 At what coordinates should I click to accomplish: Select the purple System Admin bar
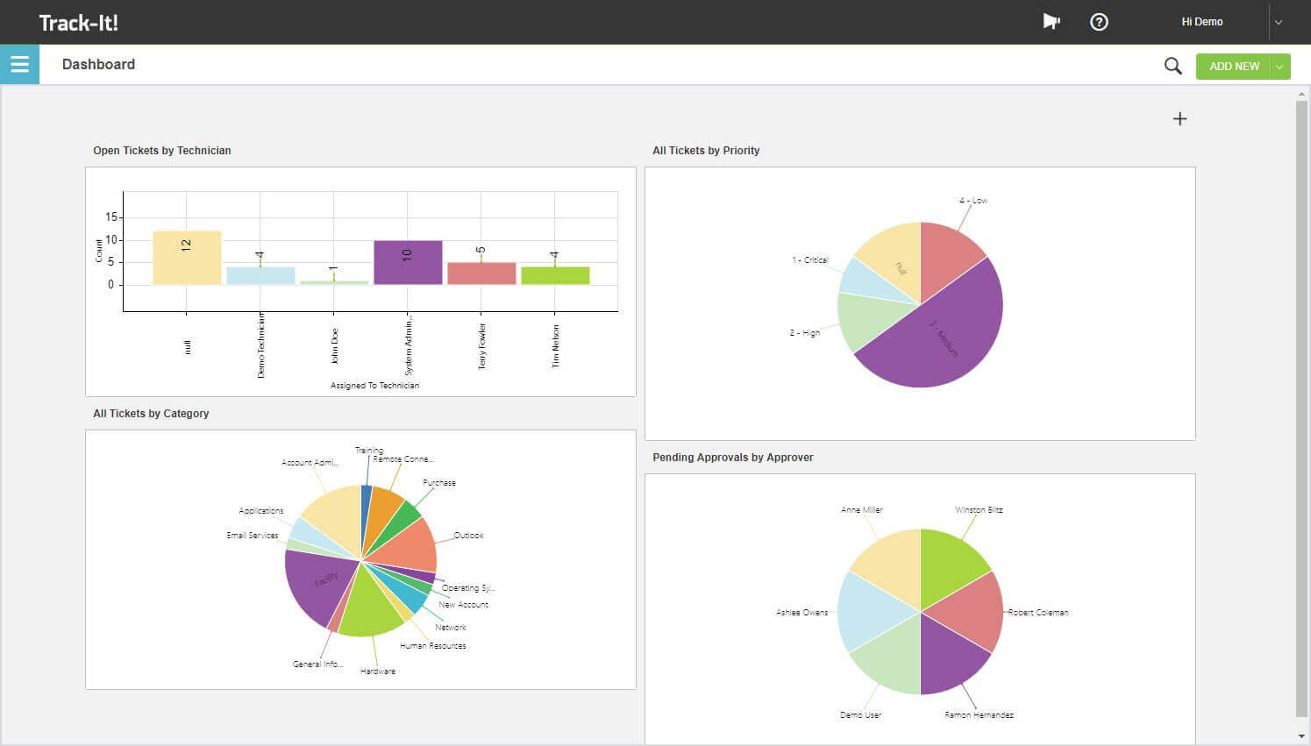coord(408,262)
